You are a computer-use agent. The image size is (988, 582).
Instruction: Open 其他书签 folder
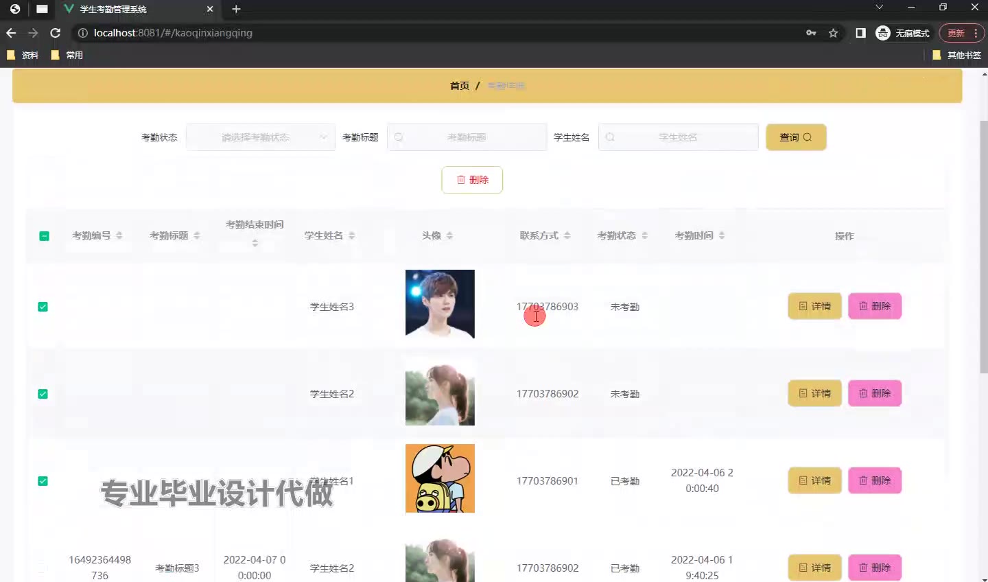pos(957,55)
